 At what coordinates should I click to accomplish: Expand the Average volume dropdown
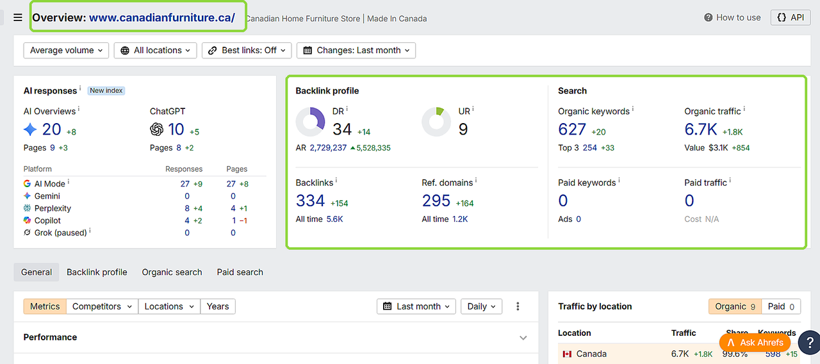67,51
